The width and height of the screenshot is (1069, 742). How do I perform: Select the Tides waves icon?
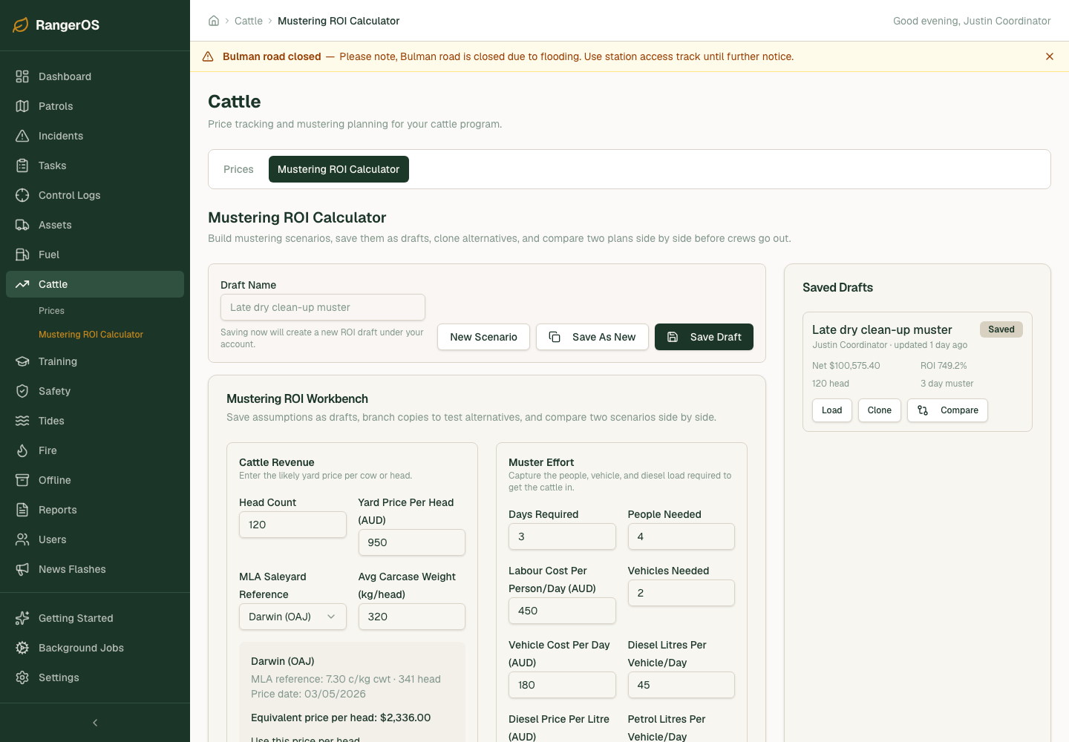coord(22,421)
